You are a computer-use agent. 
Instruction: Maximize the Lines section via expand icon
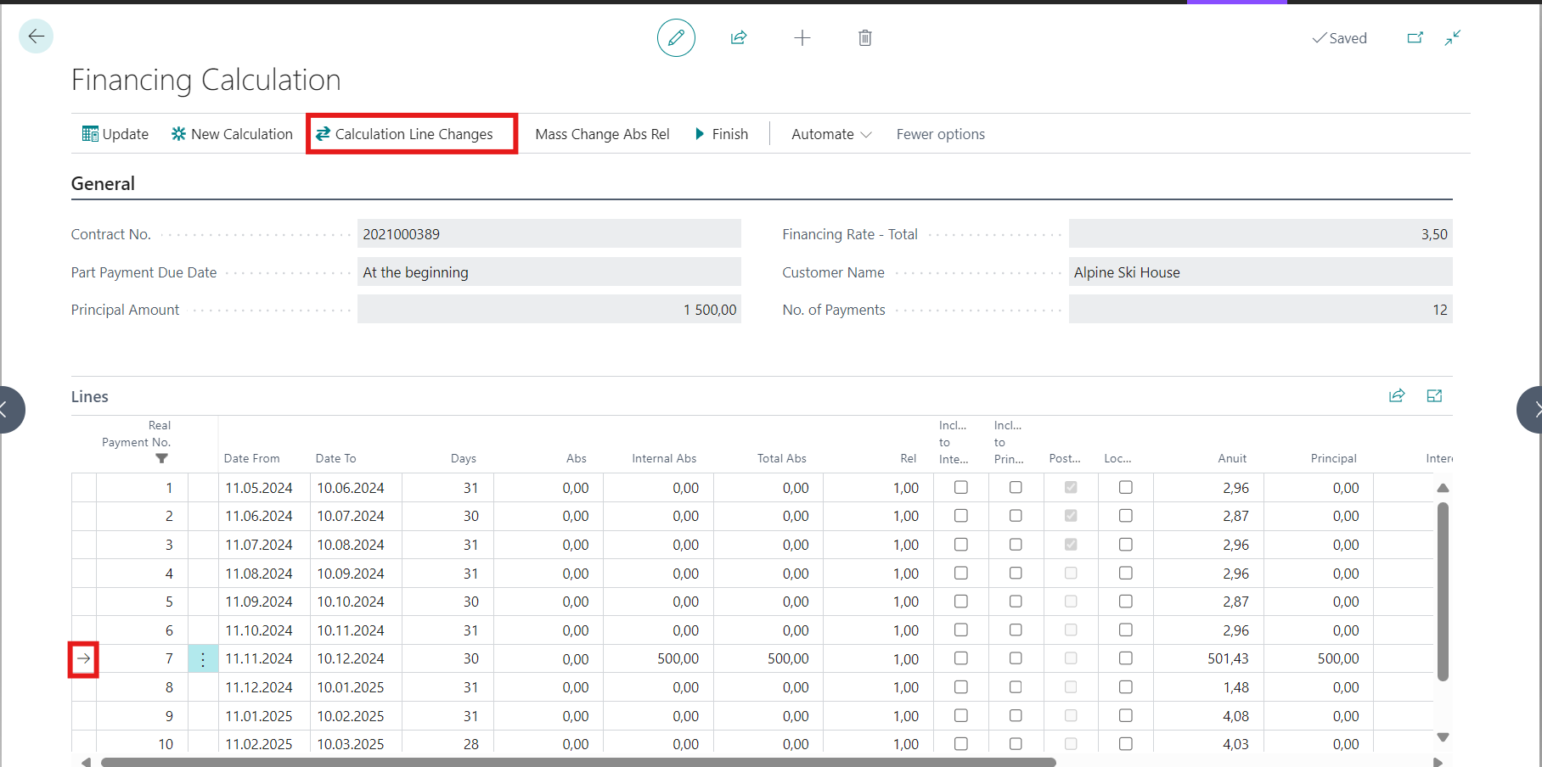coord(1435,396)
